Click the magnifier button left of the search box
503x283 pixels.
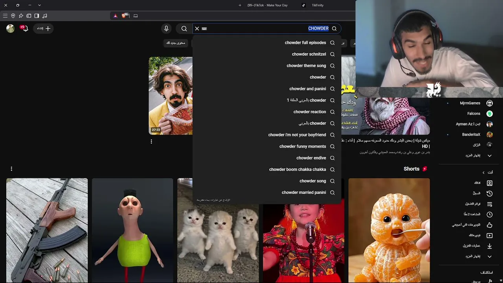pos(184,28)
